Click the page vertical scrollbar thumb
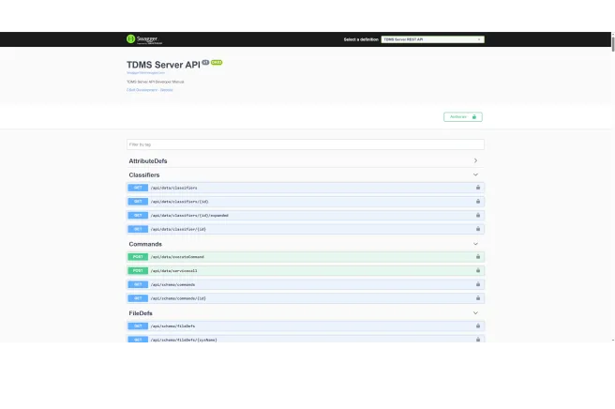This screenshot has width=615, height=409. tap(612, 42)
